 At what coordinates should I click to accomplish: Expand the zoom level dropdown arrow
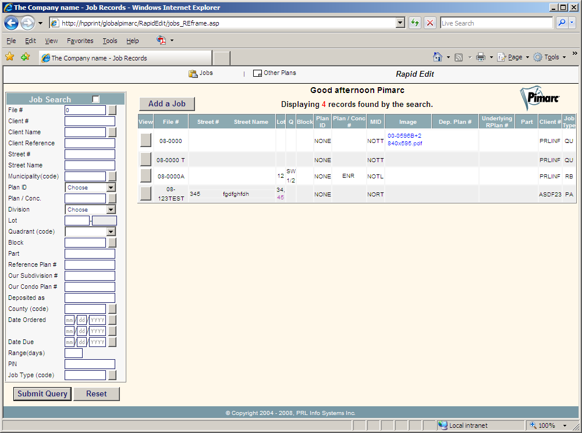click(x=565, y=425)
